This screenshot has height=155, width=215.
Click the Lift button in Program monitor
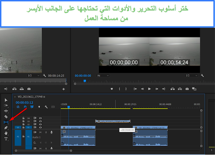coord(172,89)
